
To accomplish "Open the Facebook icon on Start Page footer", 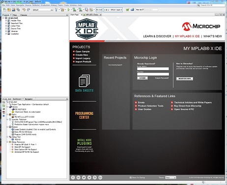I will click(x=73, y=178).
